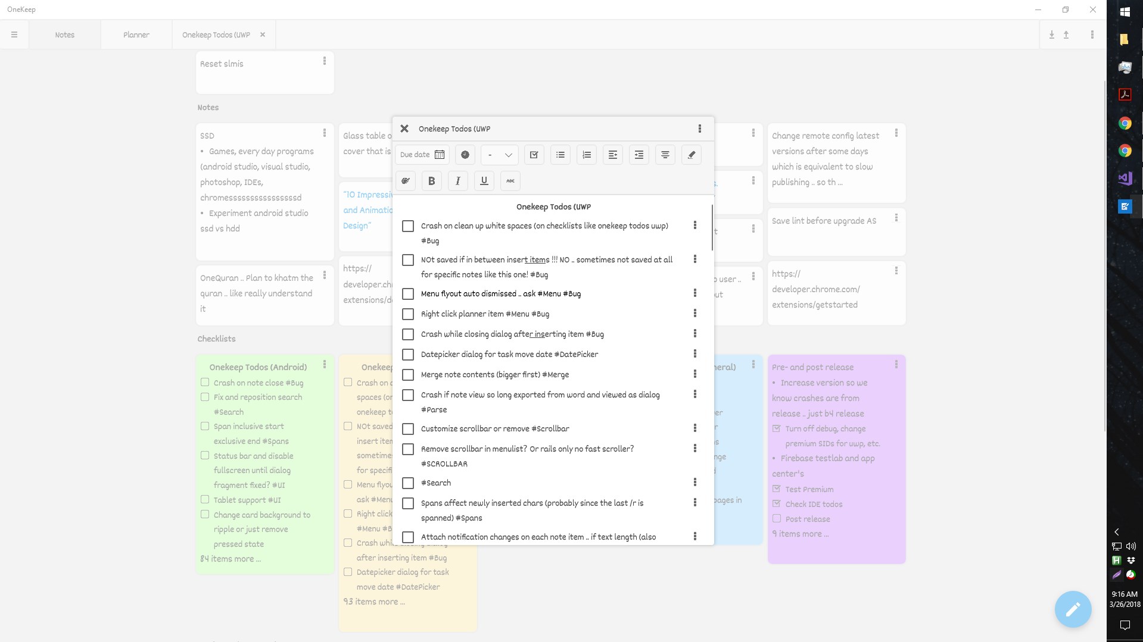Open menu of the 'Reset slmis' note card
The image size is (1143, 642).
(x=325, y=61)
